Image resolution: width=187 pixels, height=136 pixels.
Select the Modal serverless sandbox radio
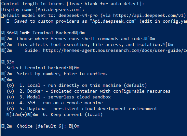pyautogui.click(x=10, y=97)
